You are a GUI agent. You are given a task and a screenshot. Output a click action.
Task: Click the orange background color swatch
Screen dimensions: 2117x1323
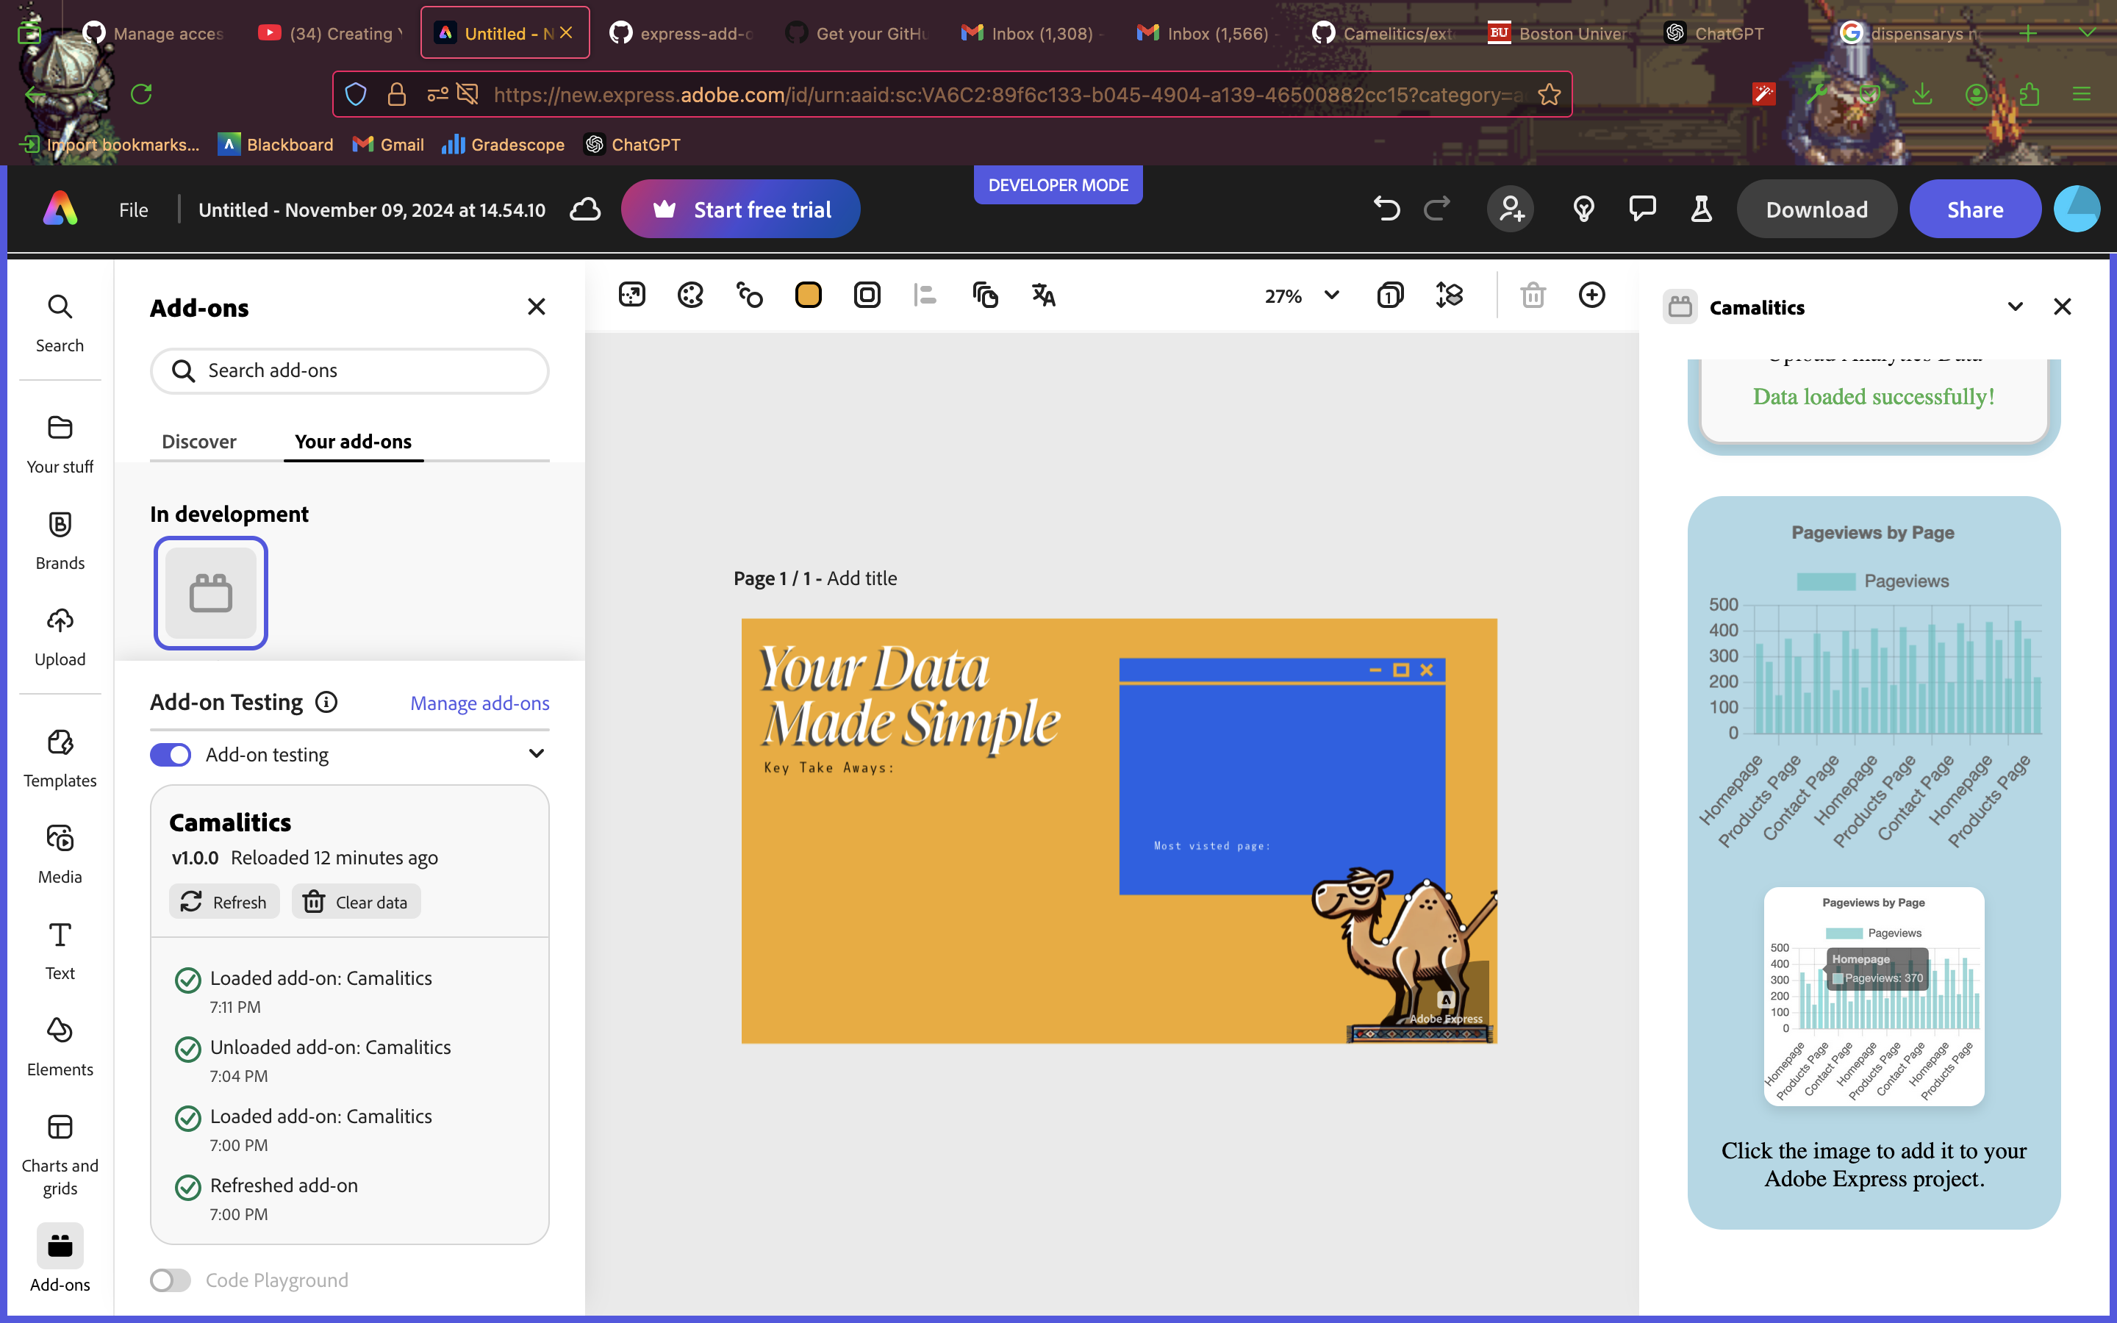point(807,295)
